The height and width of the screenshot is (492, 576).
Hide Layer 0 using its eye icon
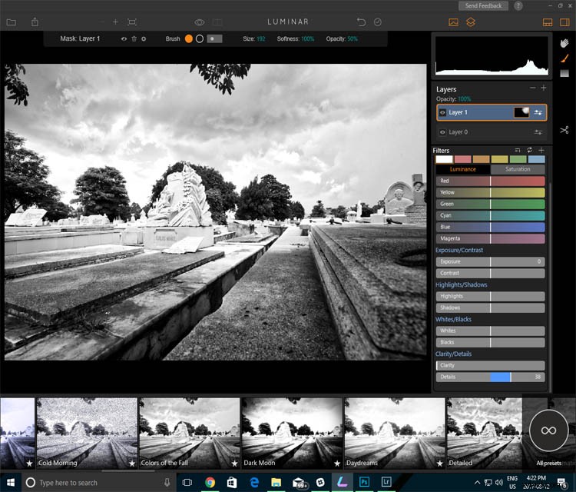(442, 132)
